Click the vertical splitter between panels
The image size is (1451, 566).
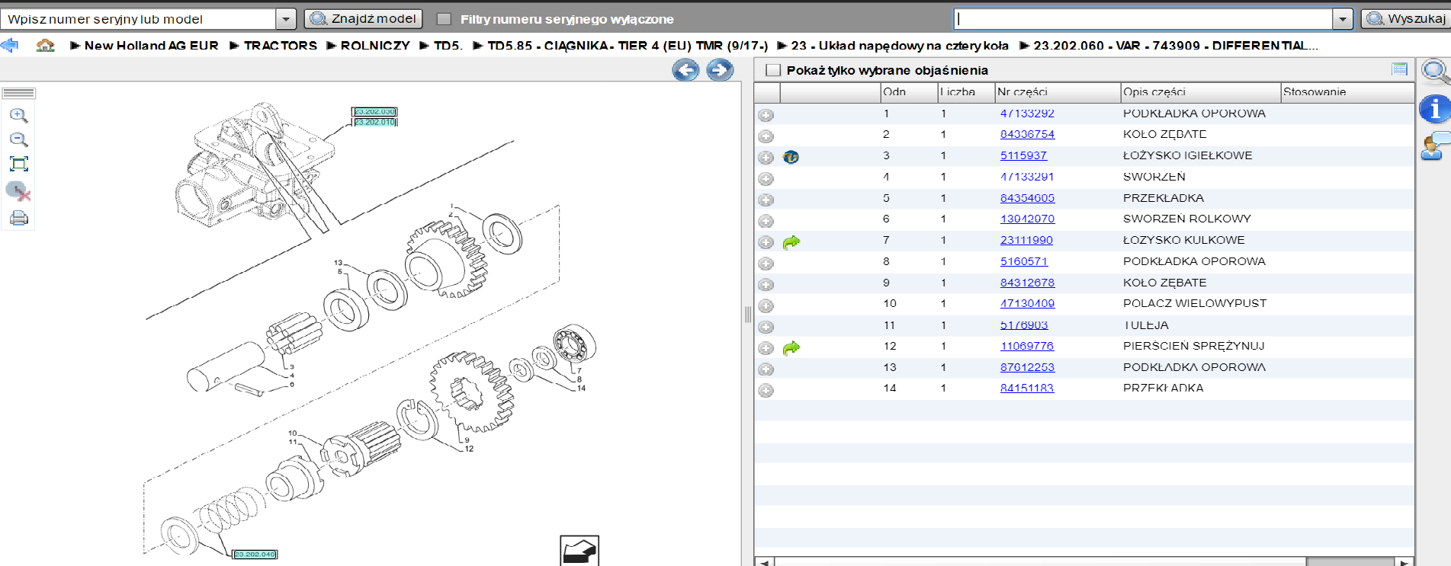click(747, 314)
